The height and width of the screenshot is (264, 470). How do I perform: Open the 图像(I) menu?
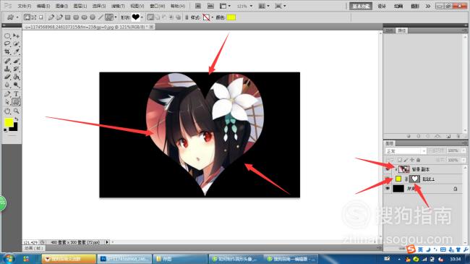[x=61, y=6]
